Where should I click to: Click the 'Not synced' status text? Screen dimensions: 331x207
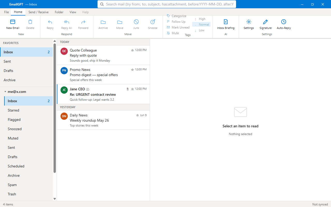pyautogui.click(x=320, y=204)
